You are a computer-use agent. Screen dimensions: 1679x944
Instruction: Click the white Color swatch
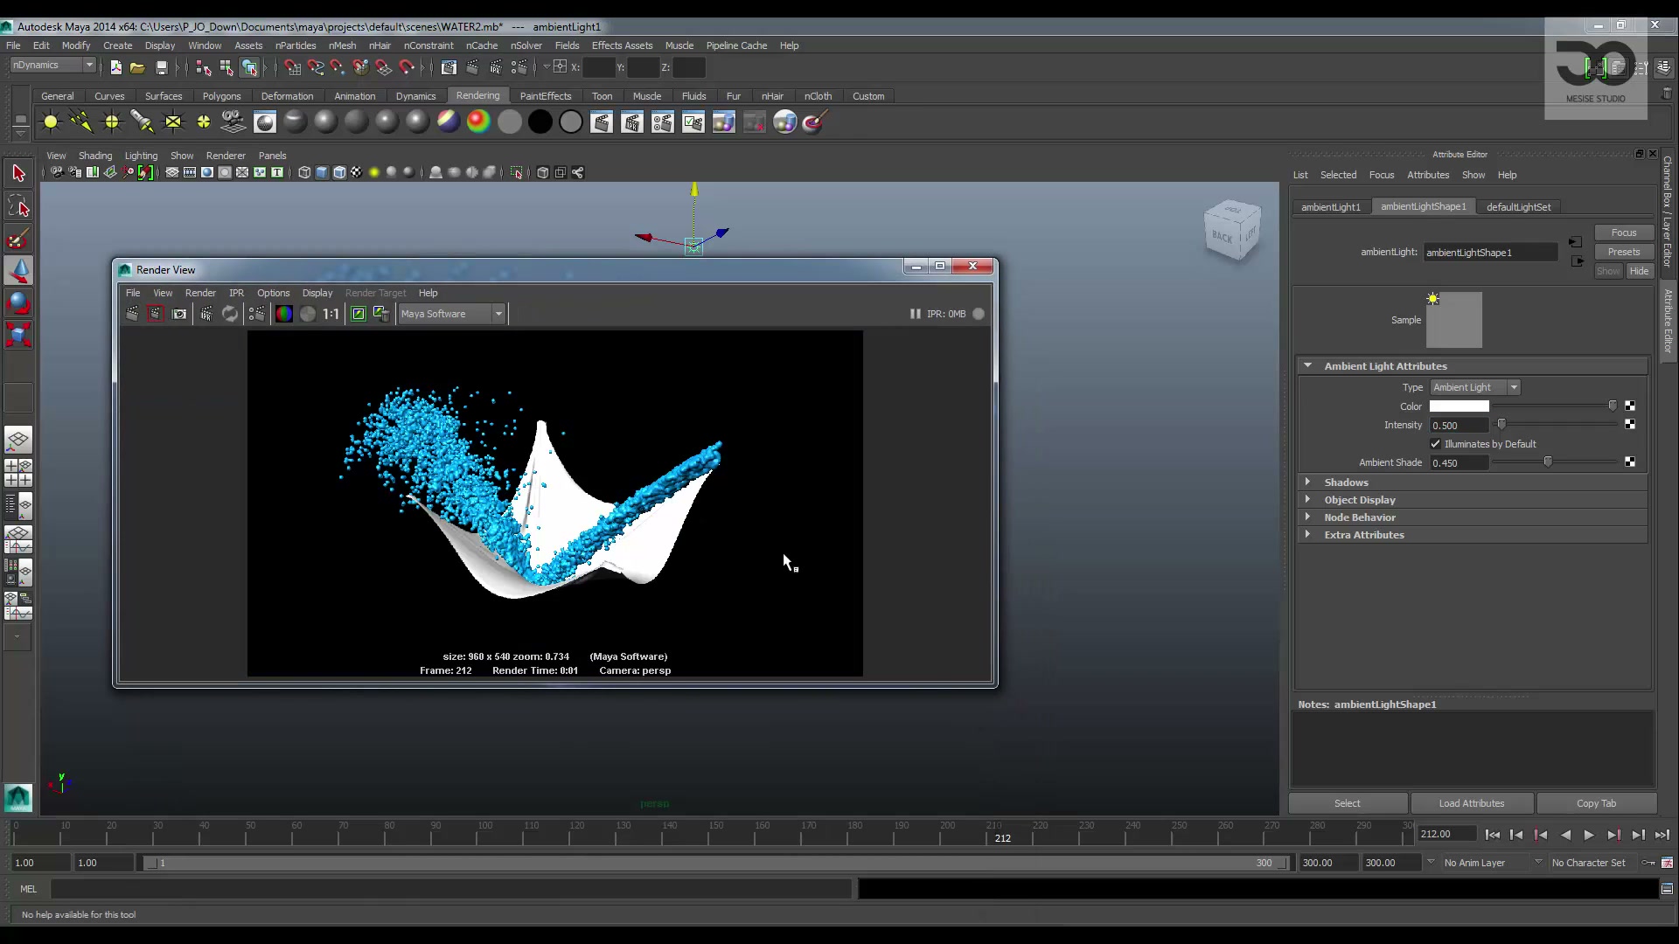pyautogui.click(x=1459, y=406)
